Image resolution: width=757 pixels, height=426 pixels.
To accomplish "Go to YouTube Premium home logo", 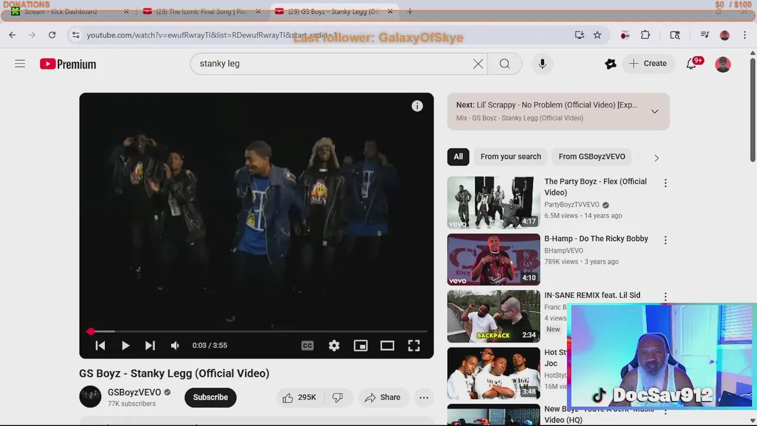I will [68, 64].
